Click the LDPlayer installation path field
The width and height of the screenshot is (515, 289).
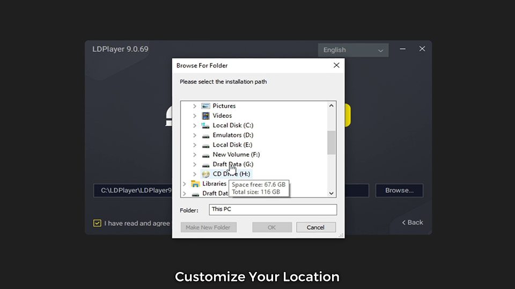231,191
